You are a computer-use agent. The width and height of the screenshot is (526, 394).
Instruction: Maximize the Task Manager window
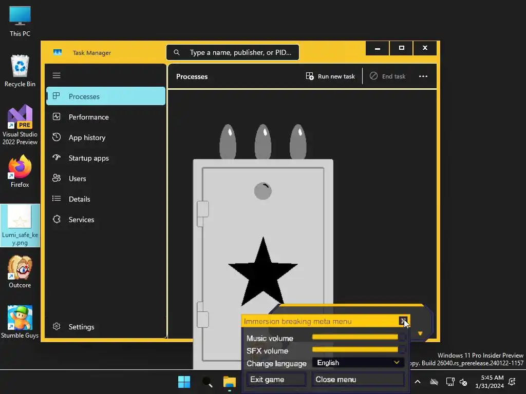coord(401,48)
